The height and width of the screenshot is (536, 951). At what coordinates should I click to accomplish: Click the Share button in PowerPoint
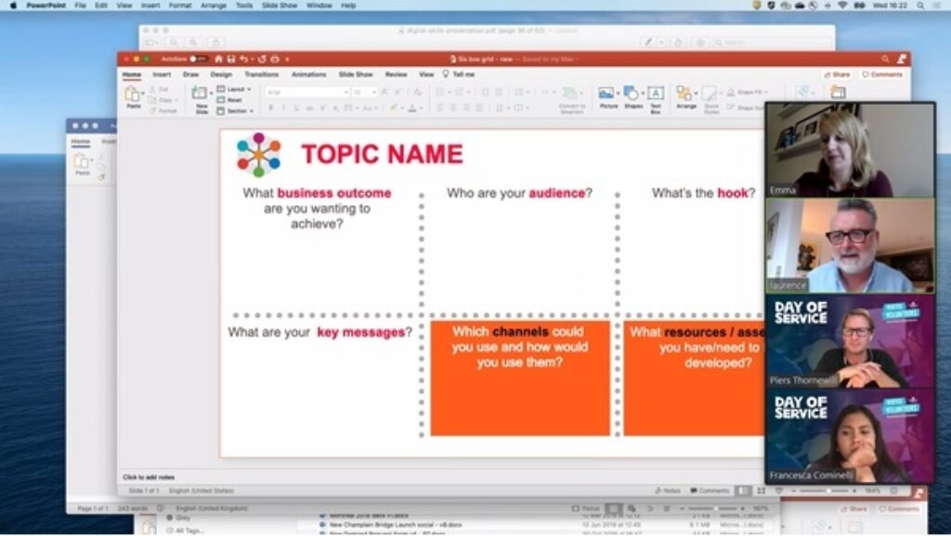[837, 74]
